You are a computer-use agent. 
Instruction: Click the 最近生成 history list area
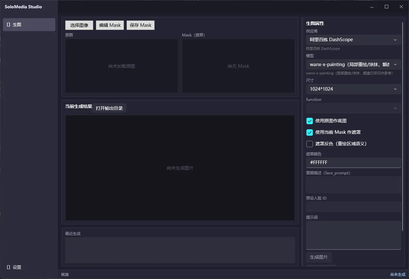pos(180,250)
